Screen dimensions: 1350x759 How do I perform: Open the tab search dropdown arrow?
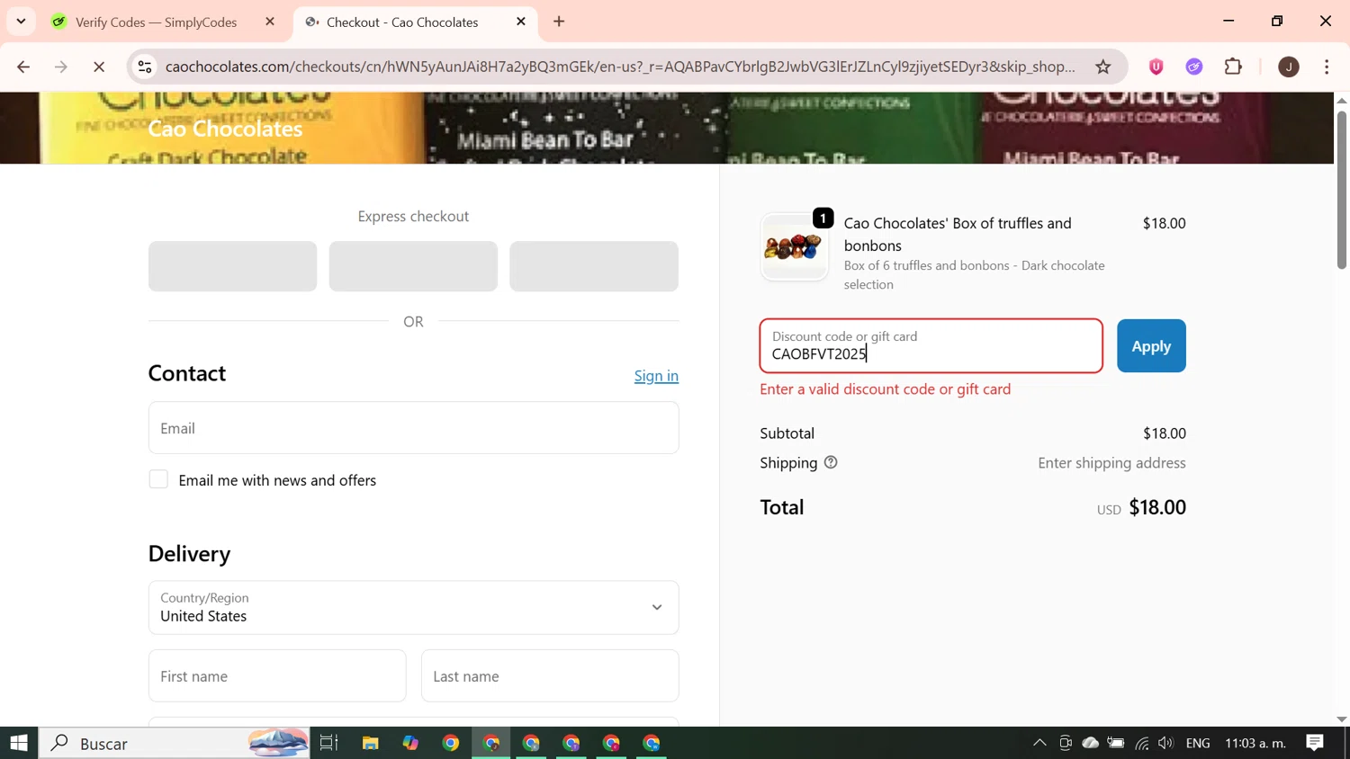tap(21, 21)
